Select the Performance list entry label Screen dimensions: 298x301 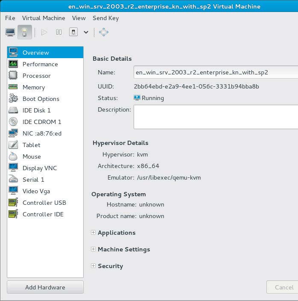[40, 64]
